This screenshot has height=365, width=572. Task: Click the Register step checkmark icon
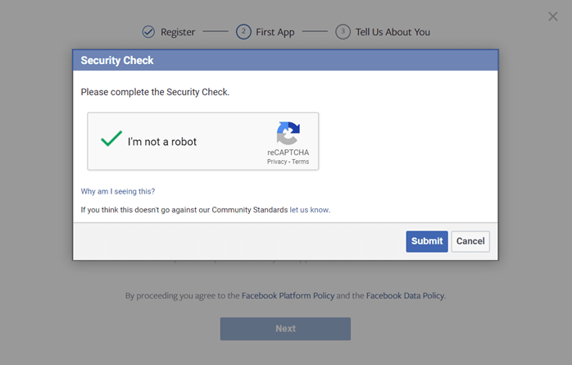pyautogui.click(x=148, y=32)
